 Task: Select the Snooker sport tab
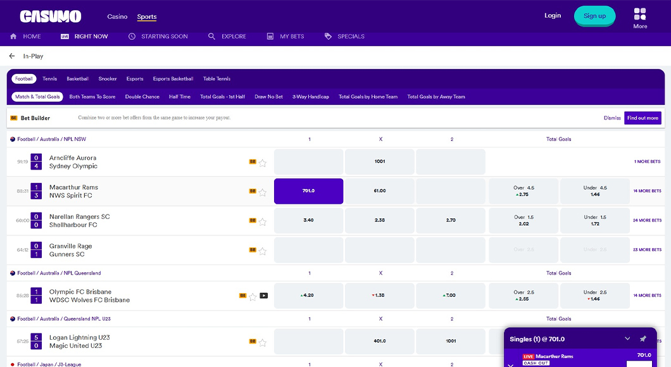[108, 78]
